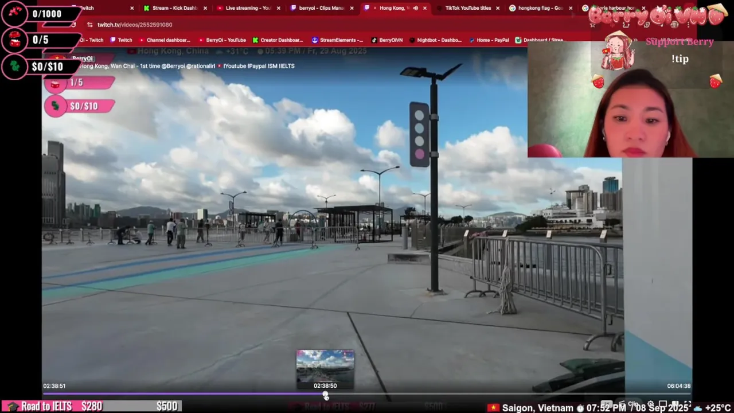
Task: Open the BerryOiVN TikTok bookmark
Action: point(387,40)
